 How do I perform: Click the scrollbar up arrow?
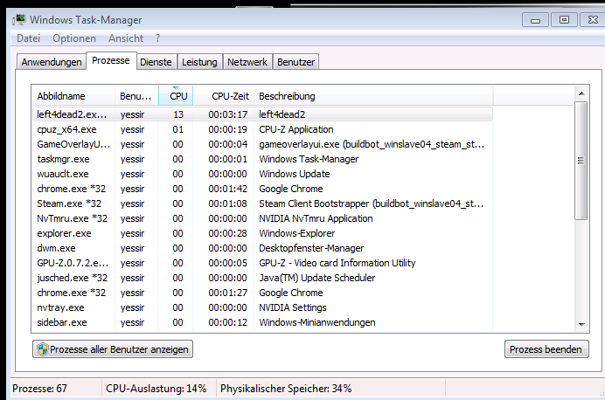(x=581, y=93)
